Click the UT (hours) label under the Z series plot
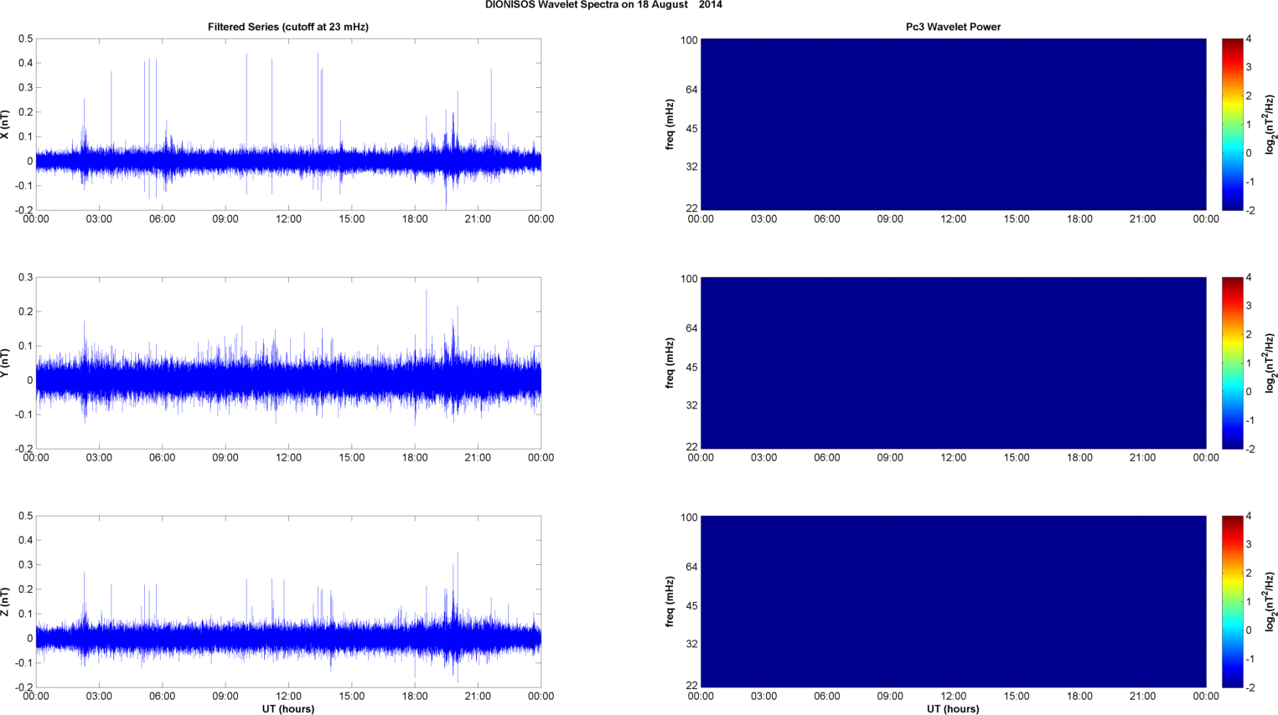This screenshot has height=715, width=1278. 288,709
